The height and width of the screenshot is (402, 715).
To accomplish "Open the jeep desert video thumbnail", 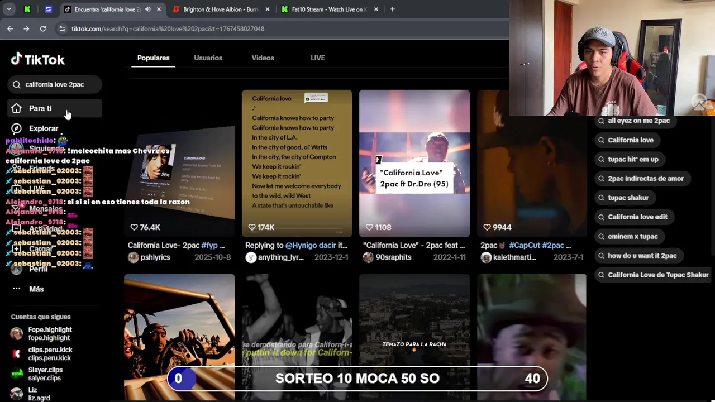I will coord(179,337).
